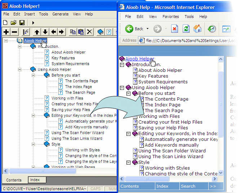The image size is (249, 193).
Task: Collapse the Aioob Helper root node in editor
Action: [6, 41]
